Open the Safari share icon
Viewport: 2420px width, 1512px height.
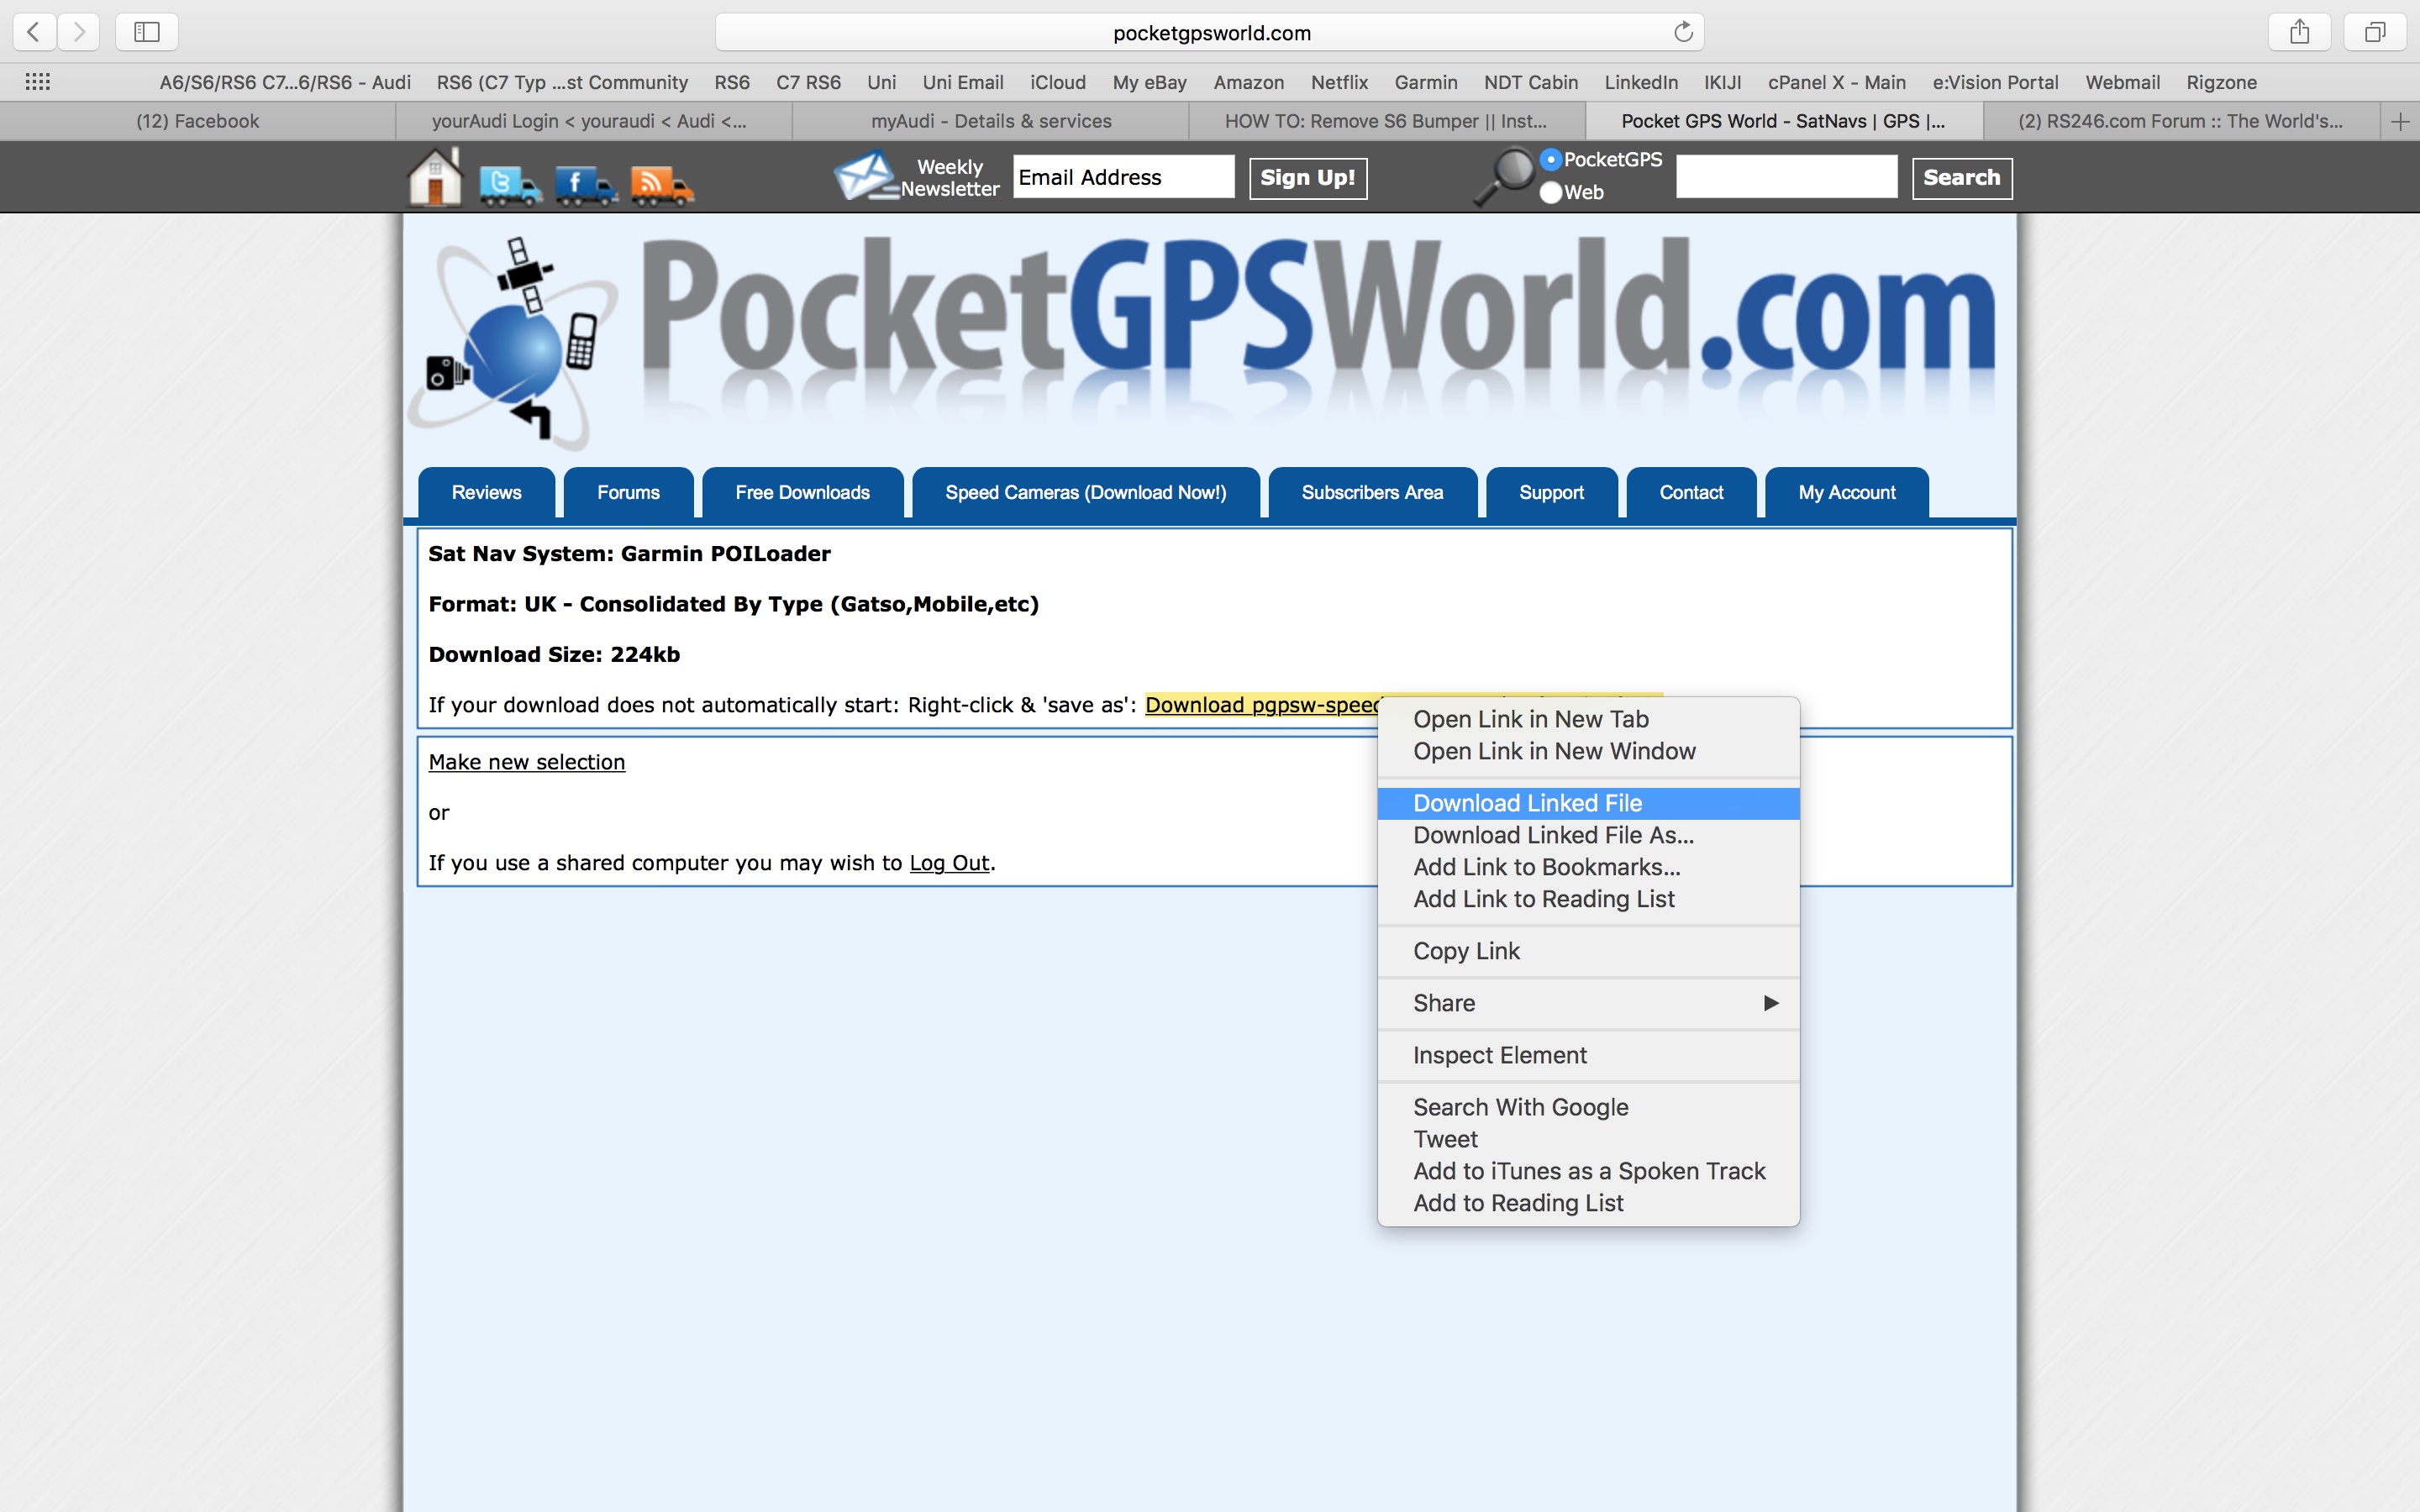tap(2299, 32)
